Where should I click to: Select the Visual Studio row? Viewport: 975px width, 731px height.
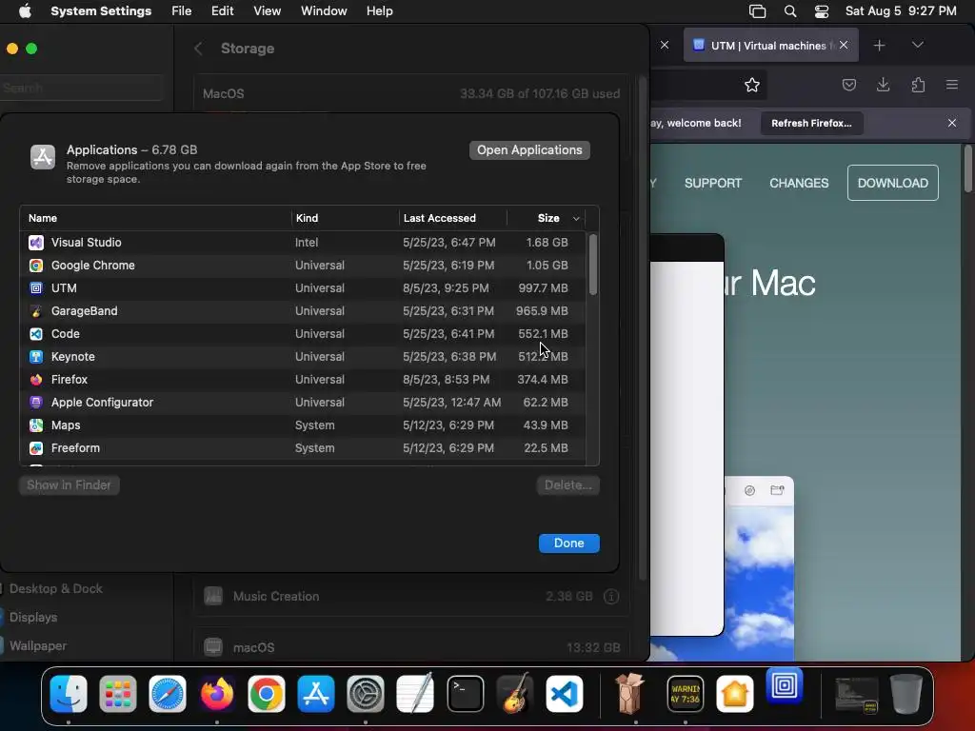click(303, 243)
